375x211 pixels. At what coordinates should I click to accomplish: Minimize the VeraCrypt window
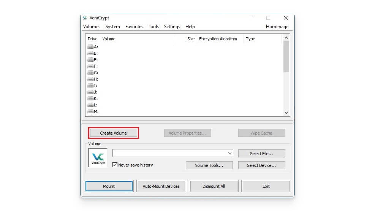(251, 18)
